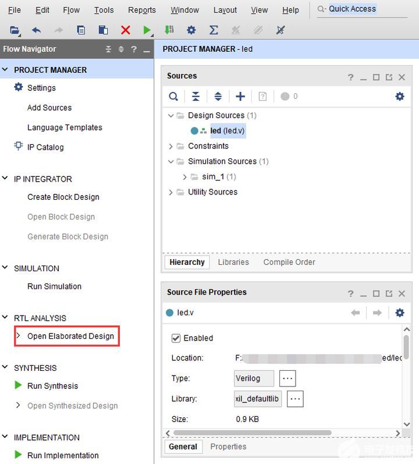Click the crossed tools icon in toolbar
The width and height of the screenshot is (419, 464).
(x=280, y=30)
